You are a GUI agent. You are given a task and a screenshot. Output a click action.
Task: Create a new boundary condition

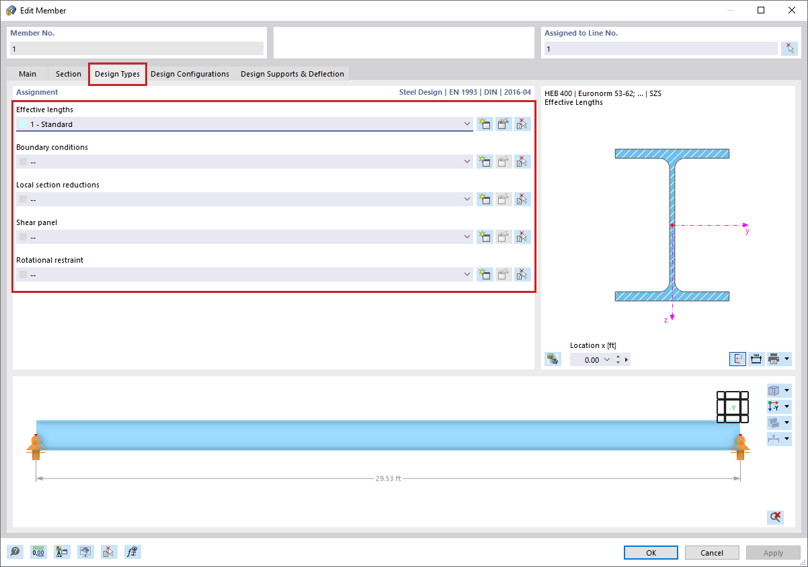485,161
